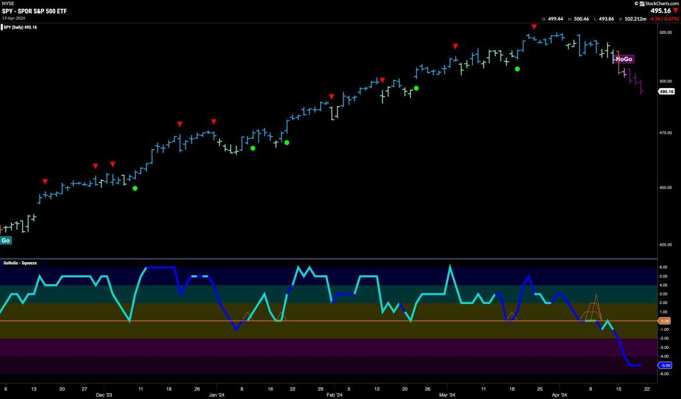Click the -5.00 oscillator value tag

(664, 365)
